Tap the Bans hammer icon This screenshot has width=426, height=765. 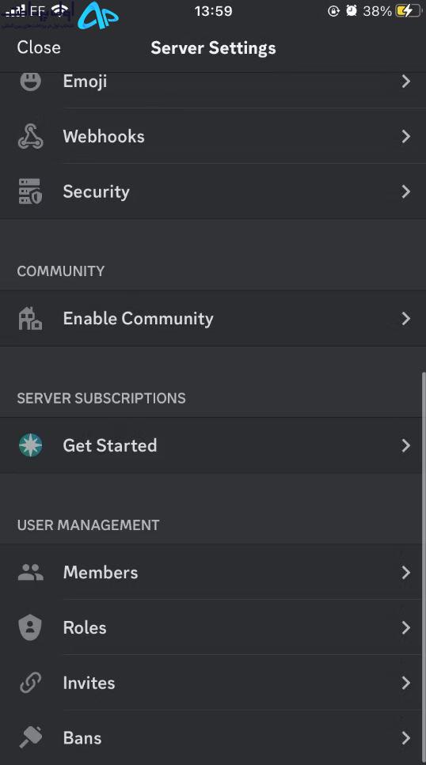click(x=30, y=737)
